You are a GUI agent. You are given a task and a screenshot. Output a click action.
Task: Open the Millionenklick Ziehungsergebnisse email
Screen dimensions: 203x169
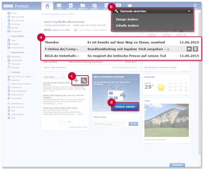[x=90, y=62]
